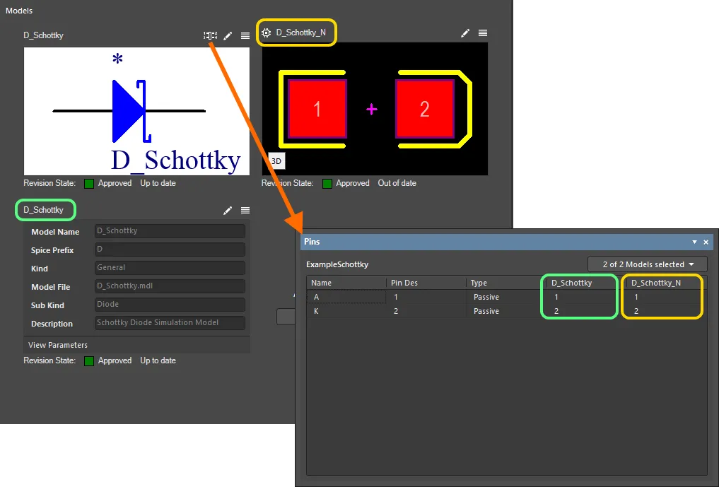719x487 pixels.
Task: Click the edit pencil icon on the simulation model
Action: [228, 210]
